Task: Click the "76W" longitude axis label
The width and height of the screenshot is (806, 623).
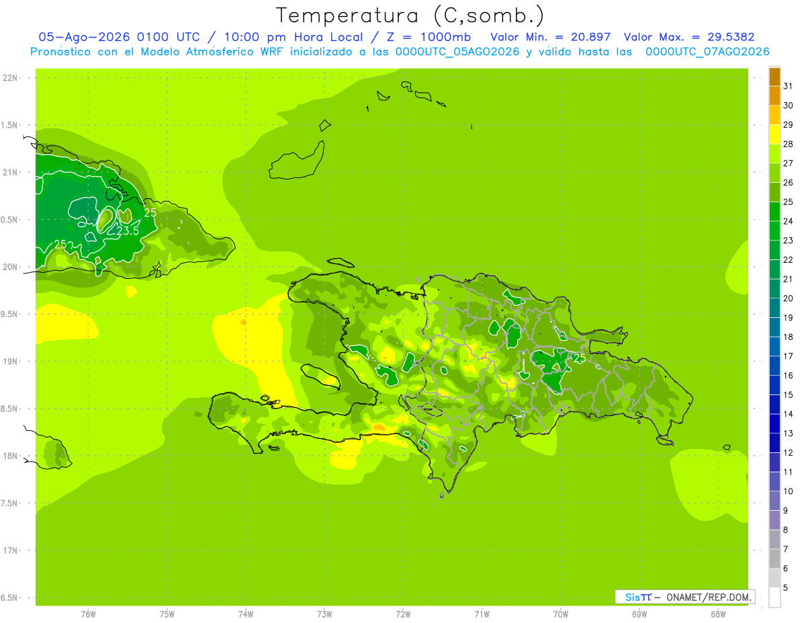Action: (88, 614)
